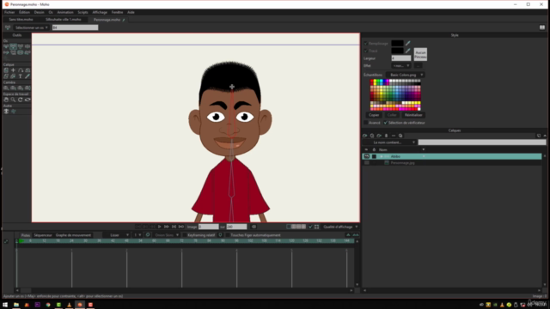Select the Pan Workspace hand tool
The image size is (550, 309).
(6, 100)
